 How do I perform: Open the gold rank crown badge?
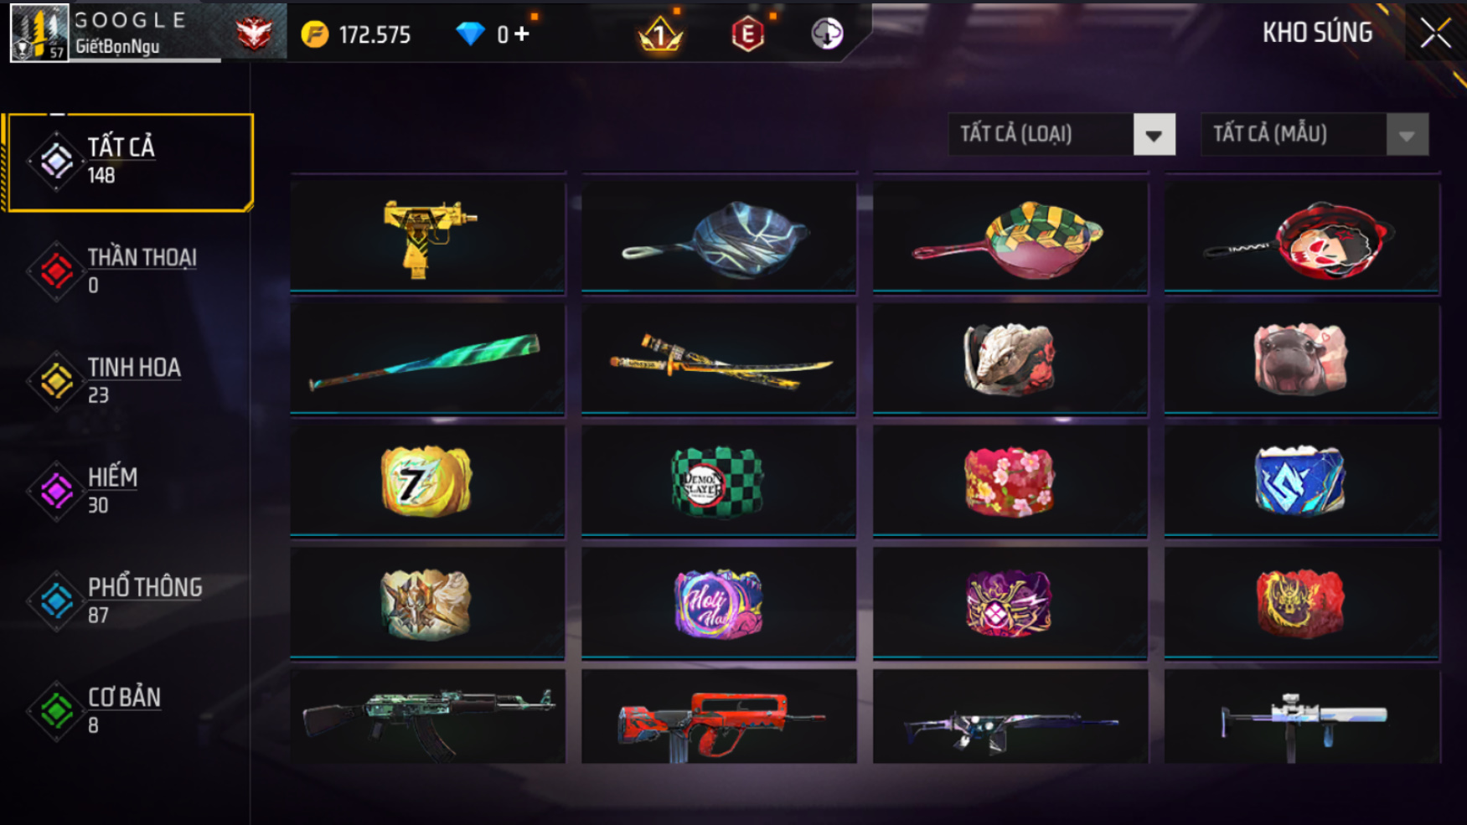[x=660, y=34]
